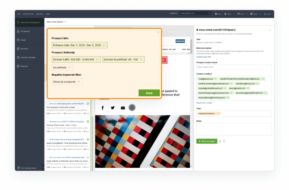Check the download.cnet.com prospect checkbox
289x190 pixels.
point(48,139)
